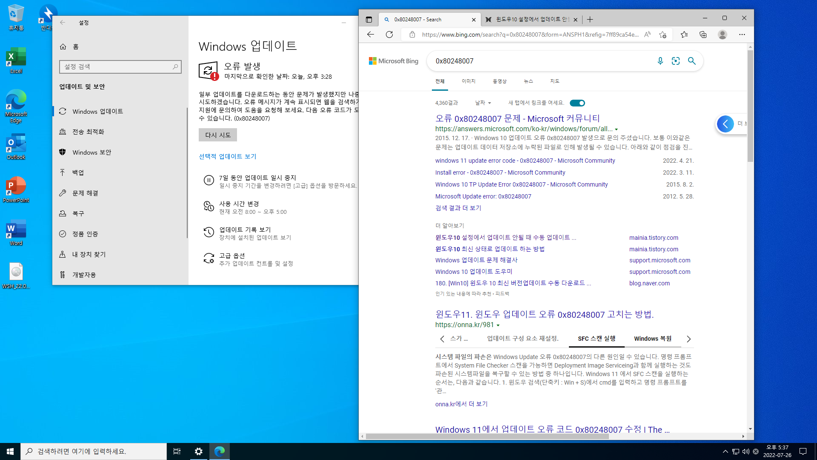817x460 pixels.
Task: Open Recycle Bin desktop icon
Action: pyautogui.click(x=16, y=18)
